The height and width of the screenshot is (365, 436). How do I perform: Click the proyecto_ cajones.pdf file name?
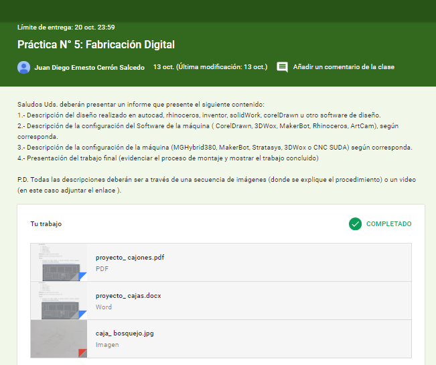point(130,257)
